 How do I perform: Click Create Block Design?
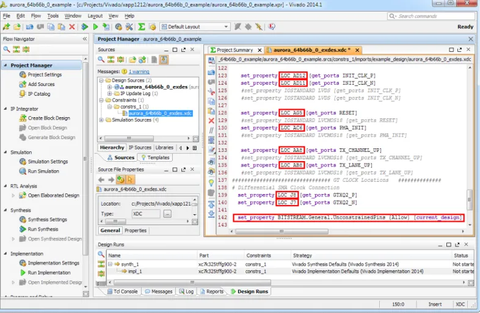tap(49, 118)
